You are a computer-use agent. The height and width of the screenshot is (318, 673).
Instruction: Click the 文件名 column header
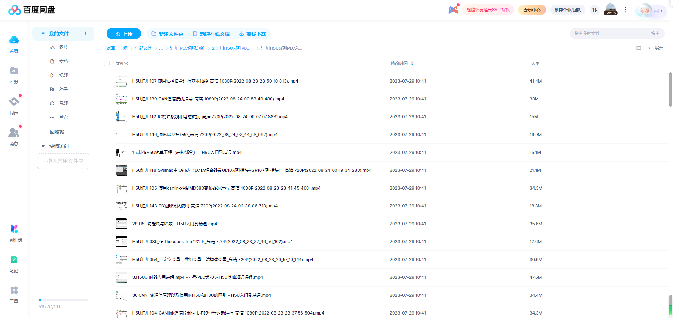tap(122, 64)
